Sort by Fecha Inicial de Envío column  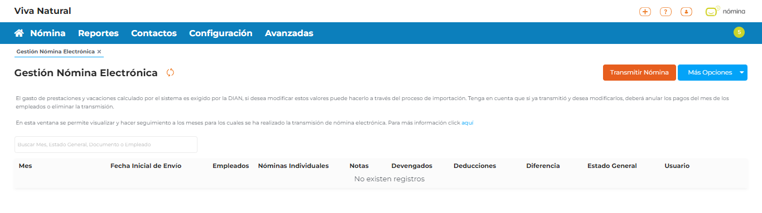146,166
